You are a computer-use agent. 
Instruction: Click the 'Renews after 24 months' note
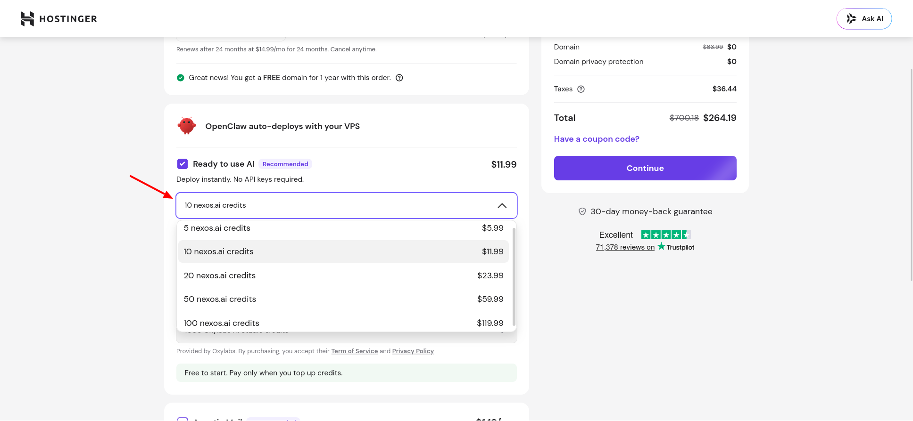[x=276, y=49]
